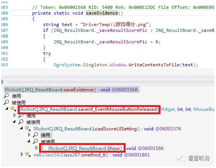The height and width of the screenshot is (168, 216).
Task: Click method icon beside LoadScoreUISetting
Action: (28, 128)
